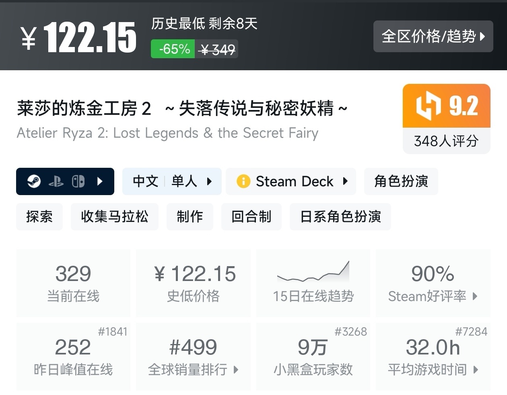View the 15日在线趋势 sparkline chart
Screen dimensions: 507x395
[x=313, y=273]
